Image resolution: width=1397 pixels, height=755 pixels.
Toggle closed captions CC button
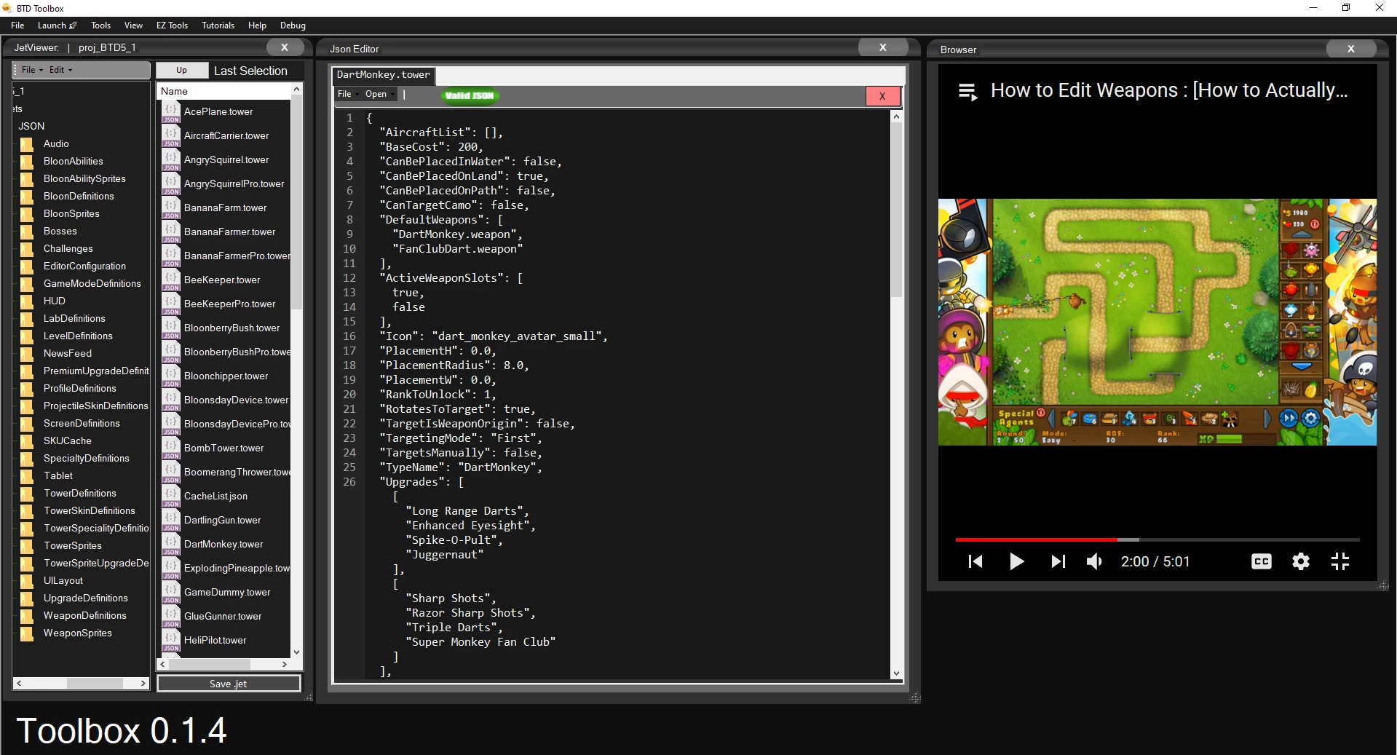(x=1262, y=561)
